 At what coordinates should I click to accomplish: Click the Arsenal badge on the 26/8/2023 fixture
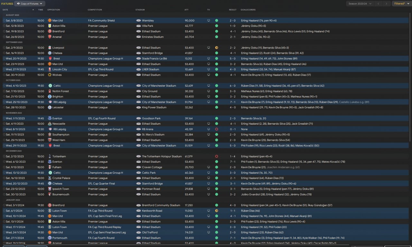(x=50, y=37)
